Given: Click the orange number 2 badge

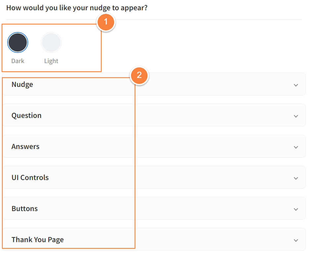Looking at the screenshot, I should coord(139,75).
